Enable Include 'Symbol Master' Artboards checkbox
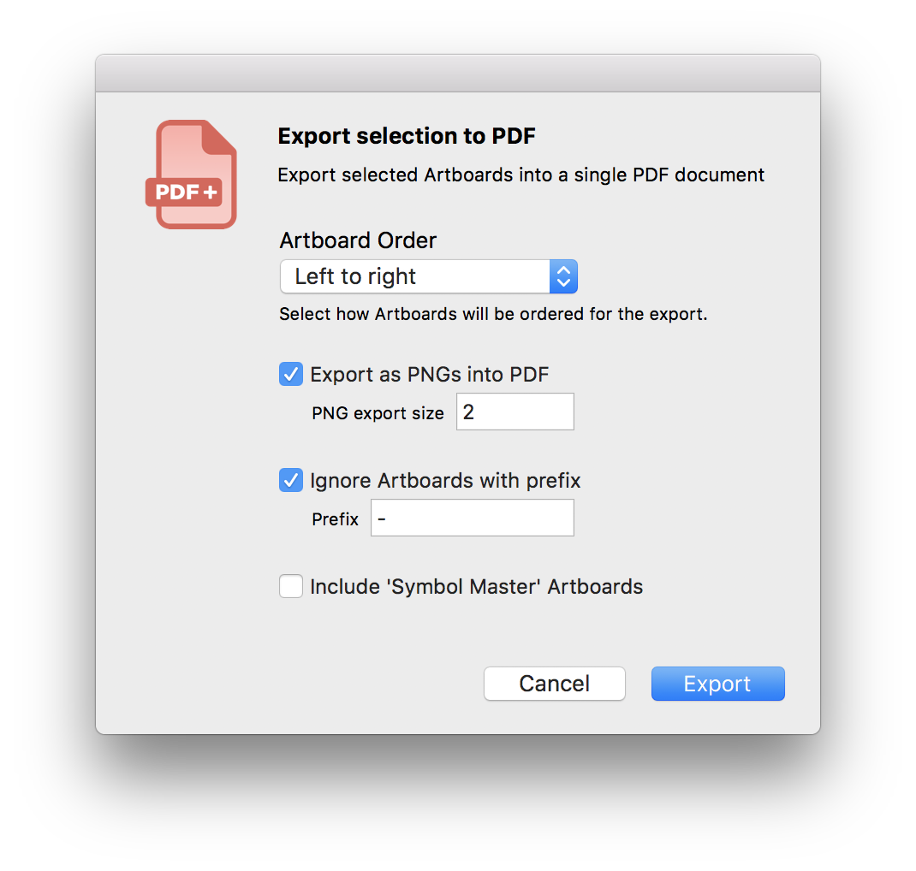Image resolution: width=916 pixels, height=871 pixels. tap(291, 586)
